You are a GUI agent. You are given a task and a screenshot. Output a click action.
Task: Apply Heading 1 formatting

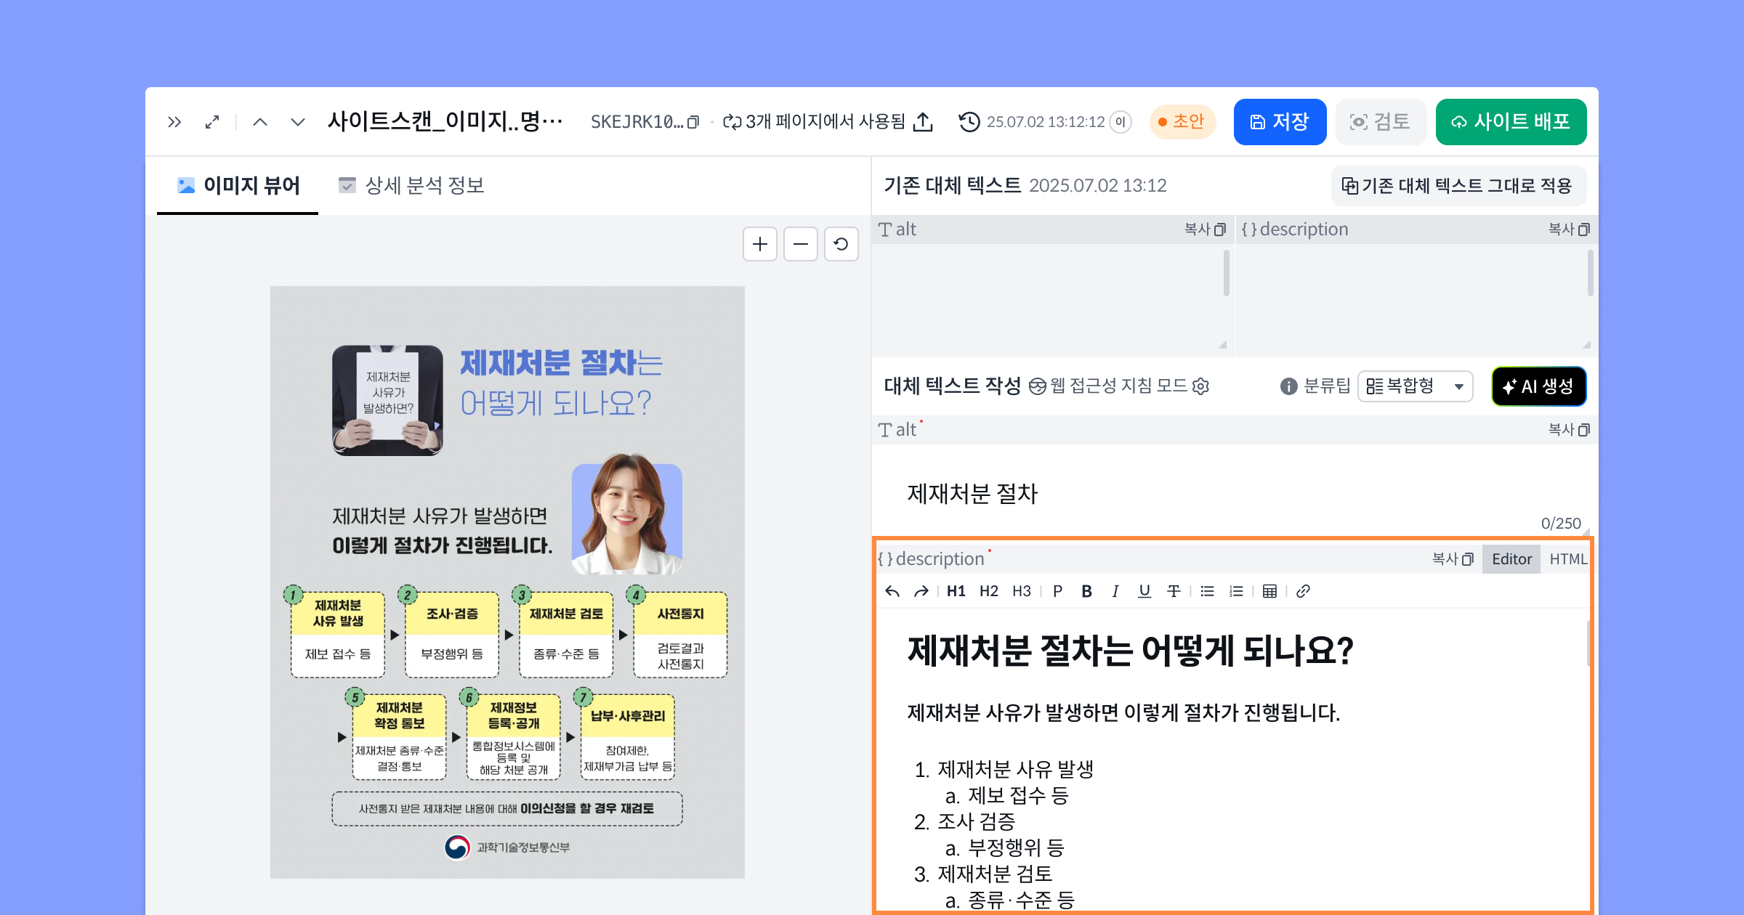[956, 591]
